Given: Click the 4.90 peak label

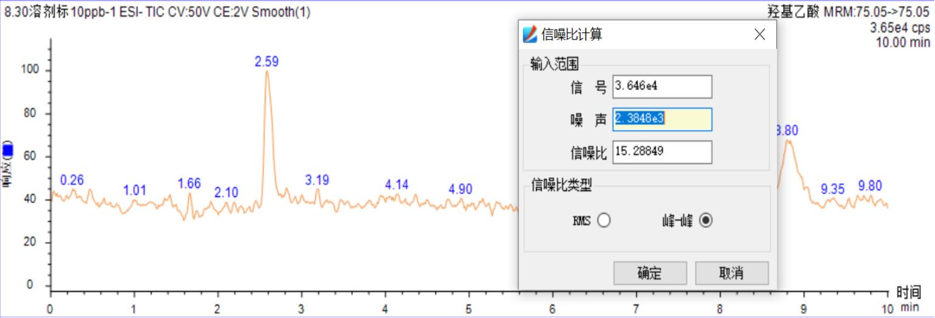Looking at the screenshot, I should [x=460, y=189].
